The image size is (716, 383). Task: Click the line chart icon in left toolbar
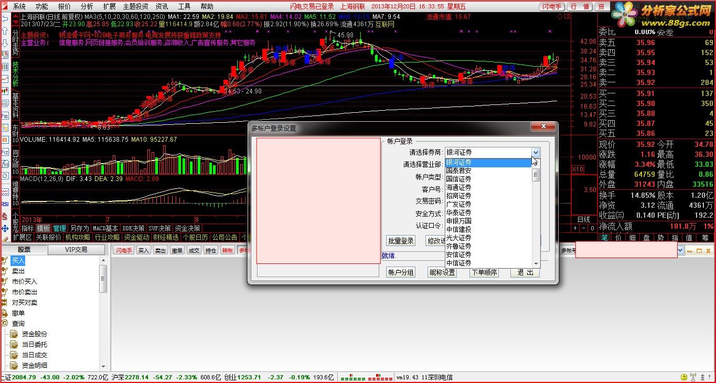click(5, 79)
